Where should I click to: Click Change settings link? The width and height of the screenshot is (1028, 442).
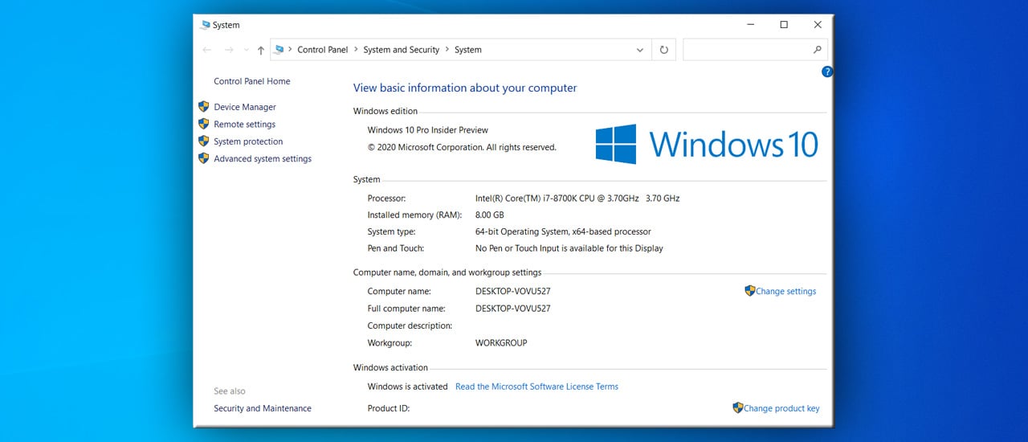coord(785,292)
